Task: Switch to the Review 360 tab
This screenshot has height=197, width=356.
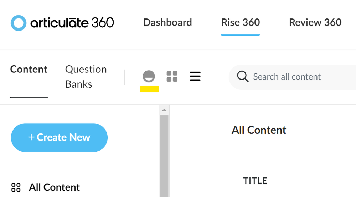Action: pos(315,22)
